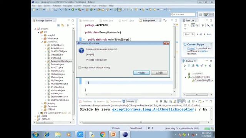Click the Categorized icon in Task List
The width and height of the screenshot is (246, 138).
pyautogui.click(x=193, y=25)
